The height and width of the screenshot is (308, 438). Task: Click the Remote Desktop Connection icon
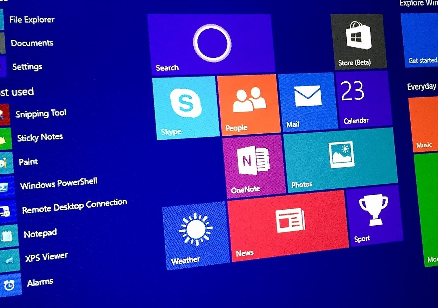click(8, 212)
